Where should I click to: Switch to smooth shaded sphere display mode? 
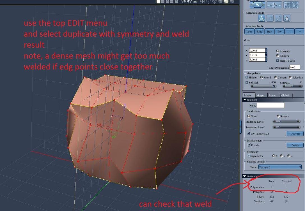(x=226, y=1)
